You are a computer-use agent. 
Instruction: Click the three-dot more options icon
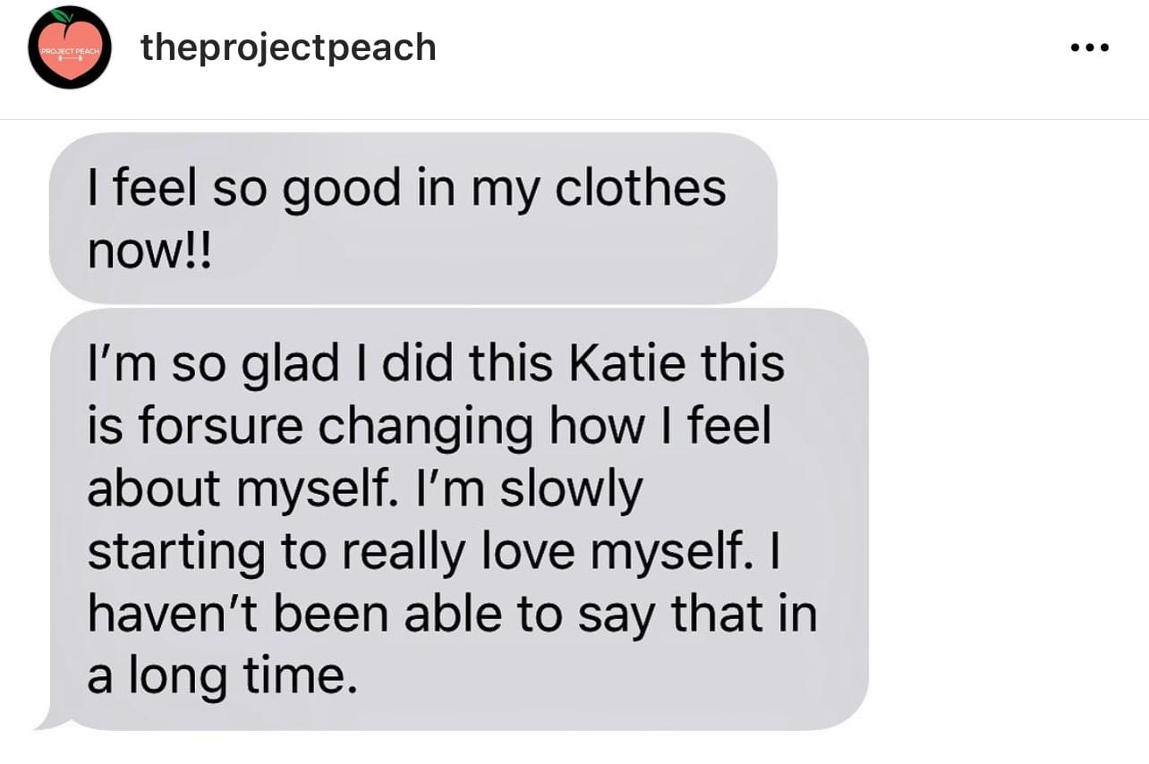coord(1089,47)
